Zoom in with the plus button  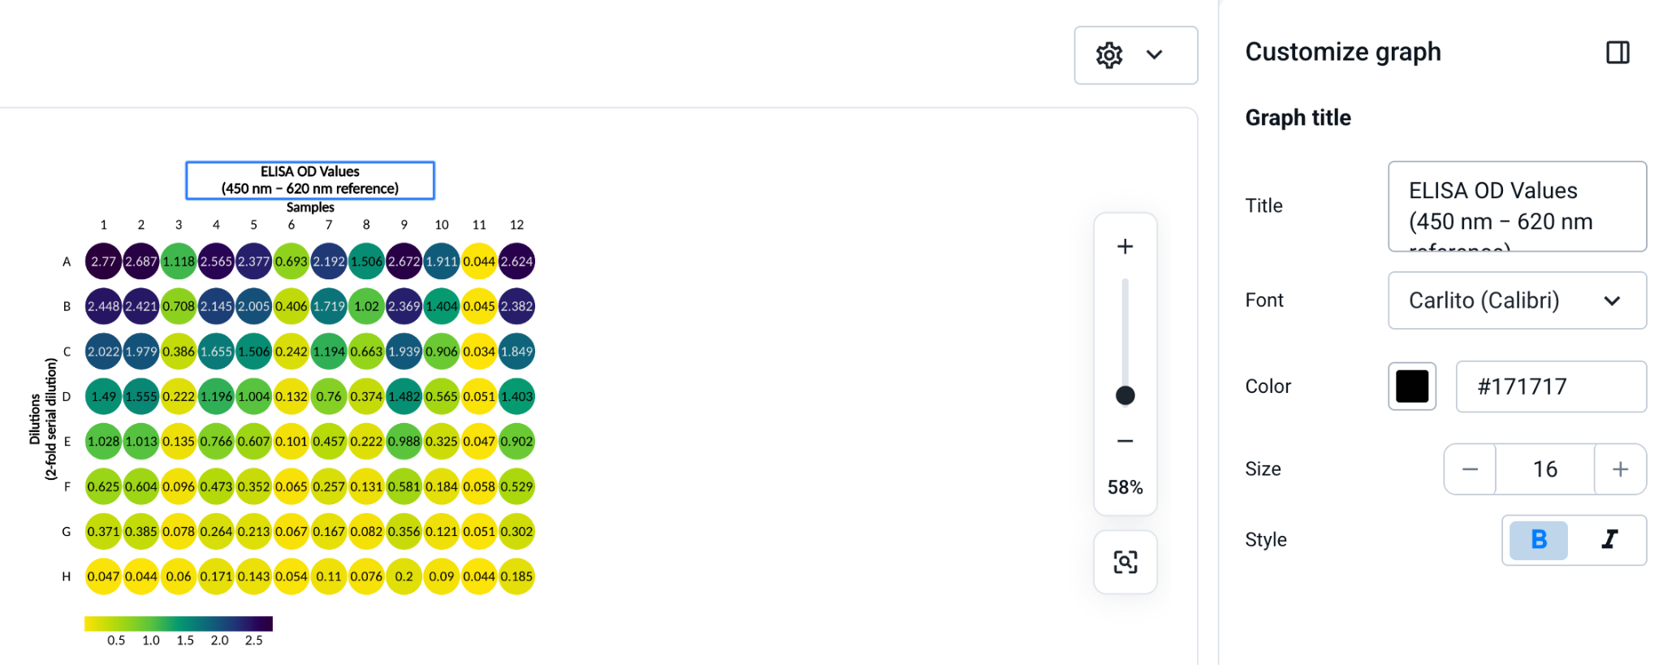click(x=1125, y=247)
